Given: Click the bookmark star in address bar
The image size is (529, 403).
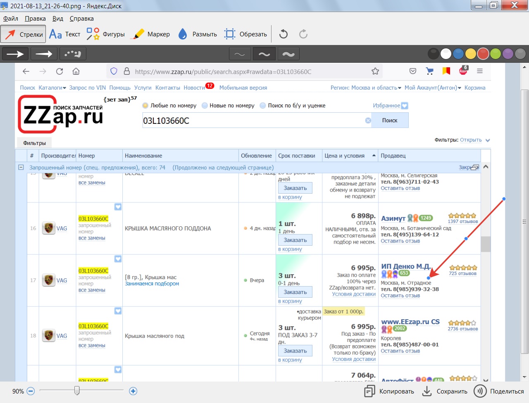Looking at the screenshot, I should coord(375,71).
